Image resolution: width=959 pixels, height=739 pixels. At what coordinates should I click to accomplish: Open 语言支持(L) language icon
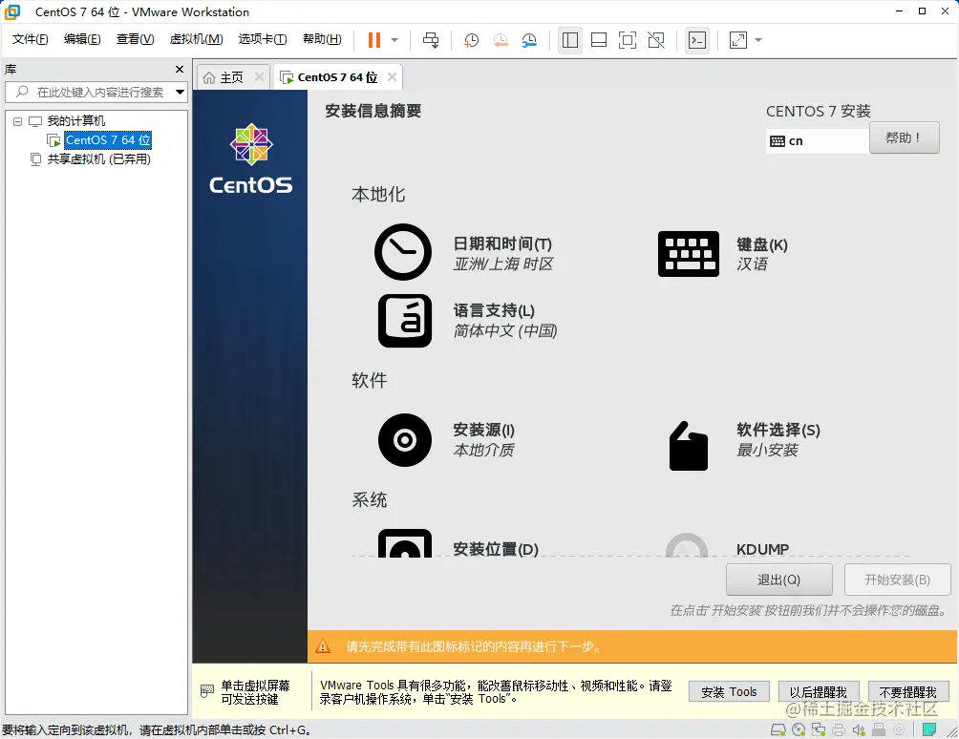click(x=405, y=321)
